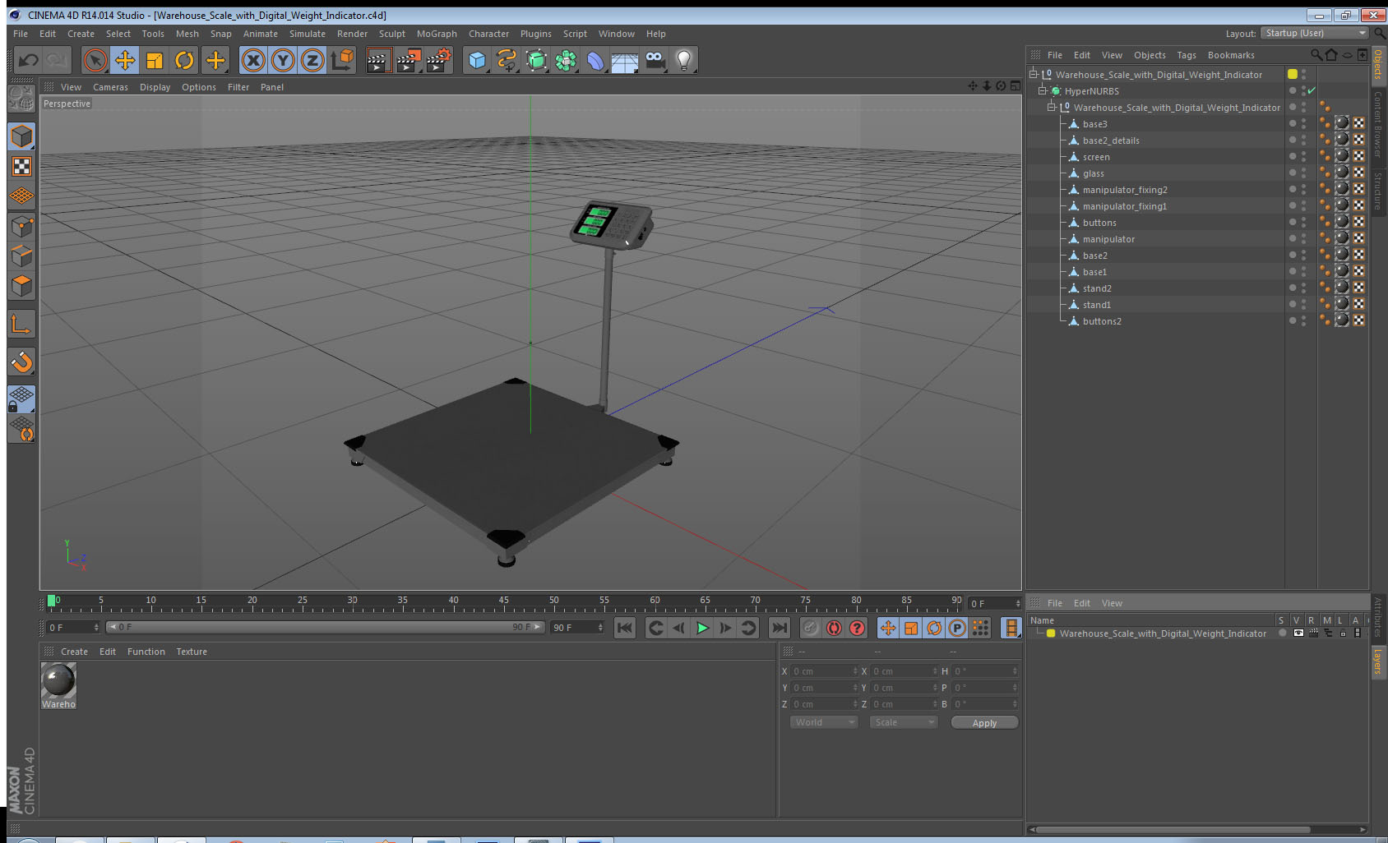Image resolution: width=1388 pixels, height=843 pixels.
Task: Click the X position input field
Action: [x=825, y=671]
